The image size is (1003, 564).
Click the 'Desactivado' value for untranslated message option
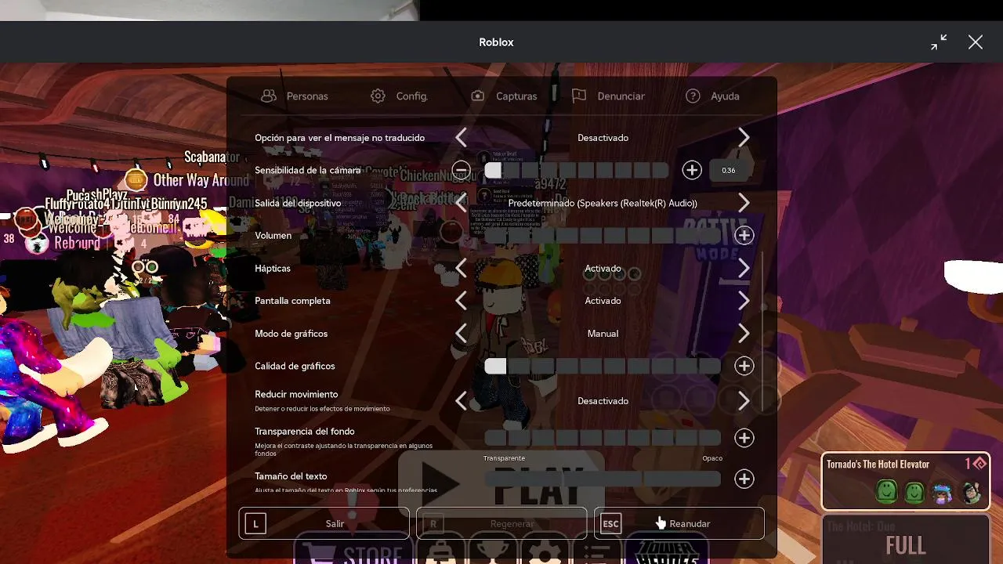click(603, 138)
